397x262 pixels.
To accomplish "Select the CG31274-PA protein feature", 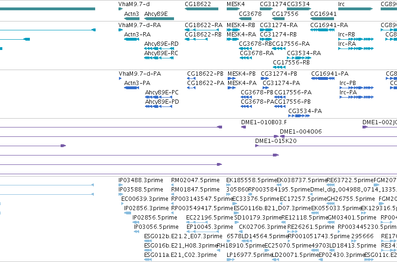I will (266, 88).
